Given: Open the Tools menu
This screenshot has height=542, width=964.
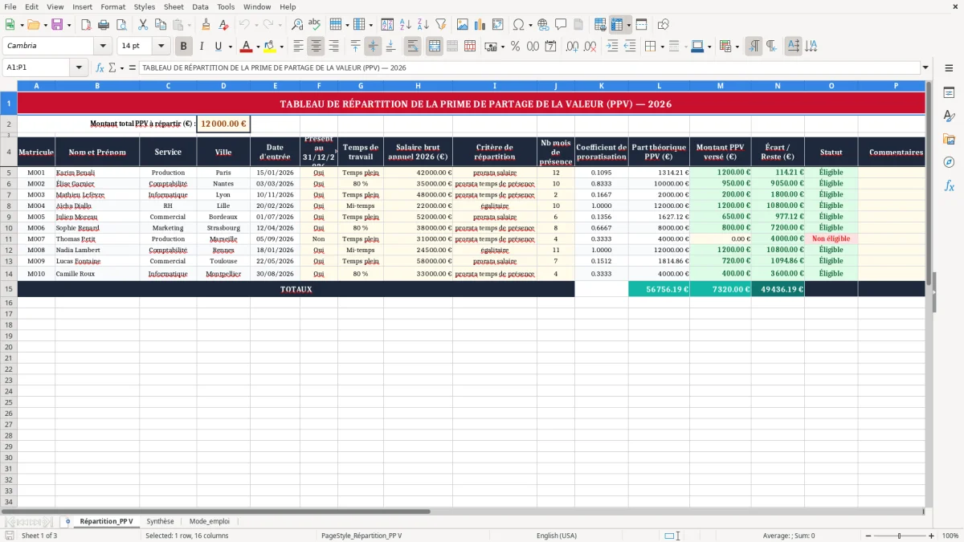Looking at the screenshot, I should [x=226, y=6].
